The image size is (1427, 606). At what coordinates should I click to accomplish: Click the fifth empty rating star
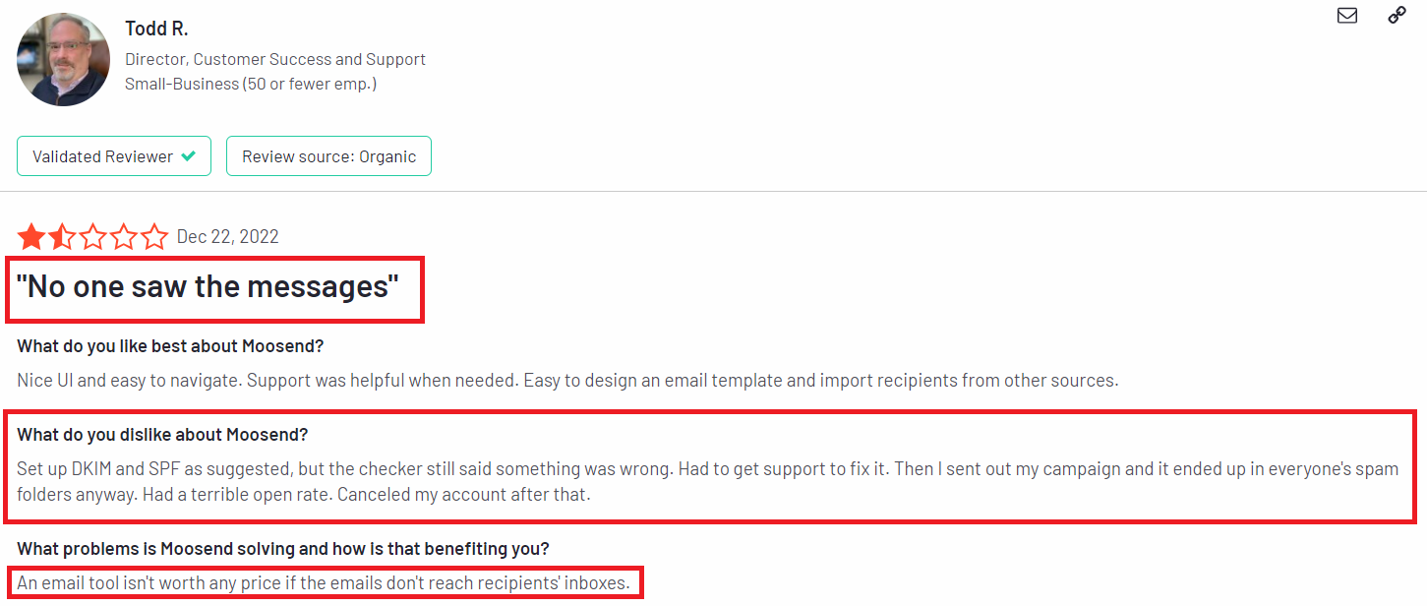tap(154, 237)
